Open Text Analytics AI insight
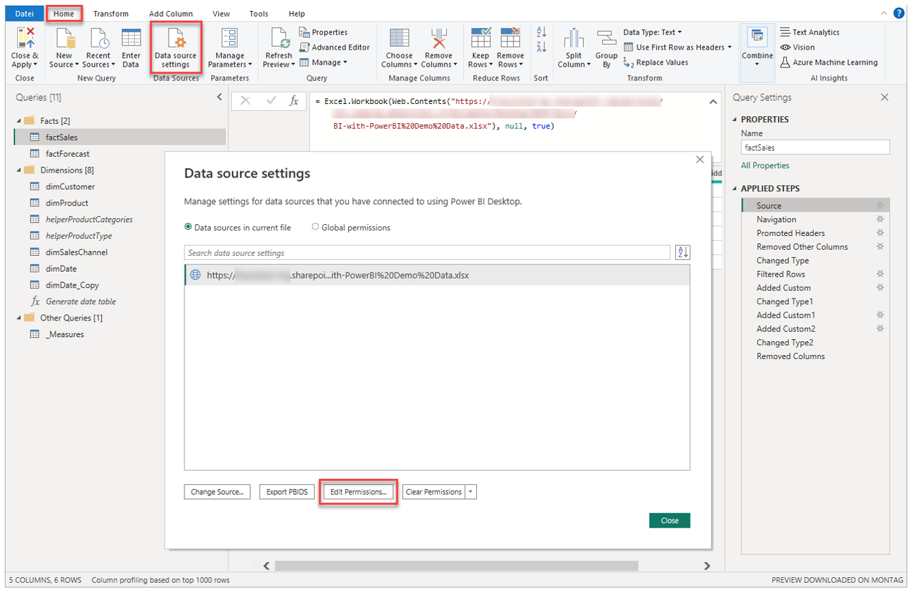Image resolution: width=910 pixels, height=593 pixels. click(810, 32)
